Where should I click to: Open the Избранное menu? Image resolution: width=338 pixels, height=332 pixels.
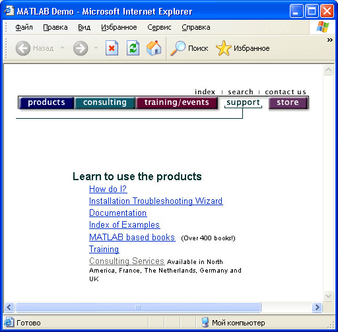(x=119, y=27)
